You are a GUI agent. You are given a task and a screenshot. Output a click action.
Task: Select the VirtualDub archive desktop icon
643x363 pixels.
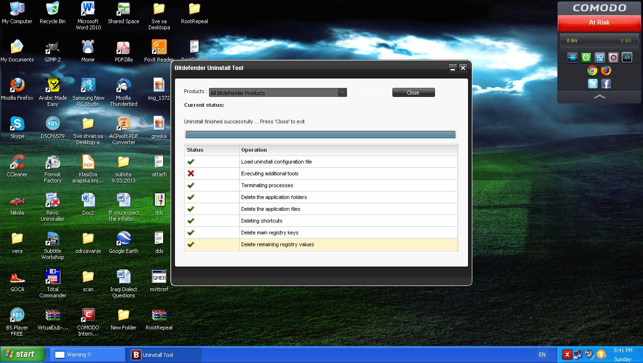tap(52, 320)
